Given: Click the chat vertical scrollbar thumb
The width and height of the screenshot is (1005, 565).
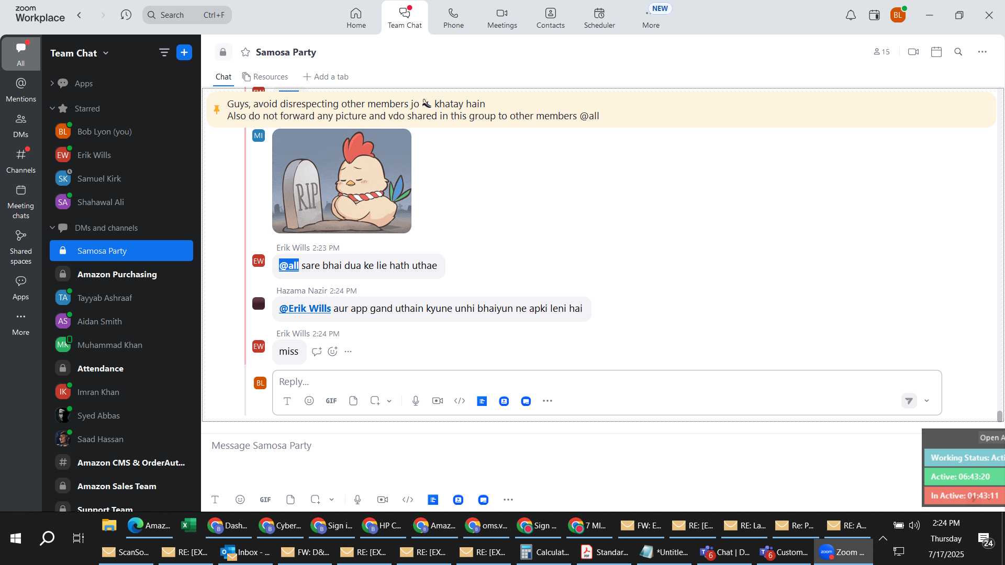Looking at the screenshot, I should 1000,416.
